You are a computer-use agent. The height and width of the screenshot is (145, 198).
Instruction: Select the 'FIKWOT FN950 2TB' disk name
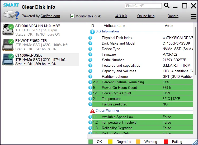31,41
